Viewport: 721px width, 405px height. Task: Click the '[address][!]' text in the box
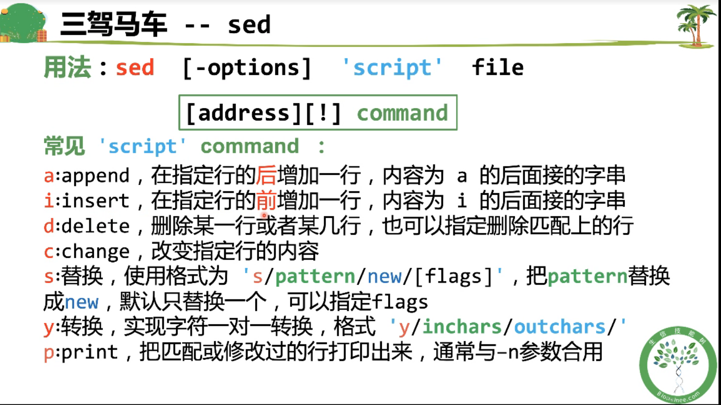pos(263,113)
